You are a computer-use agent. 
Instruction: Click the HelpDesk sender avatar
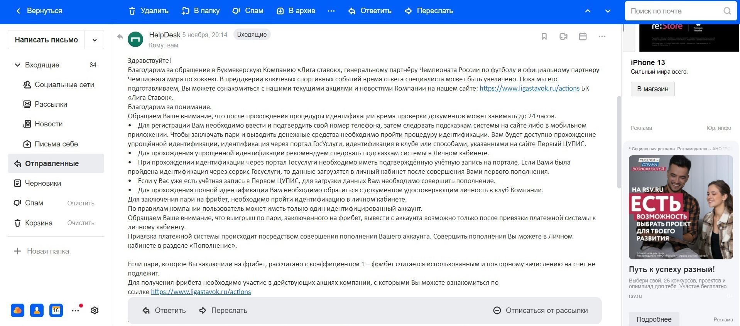pos(135,39)
